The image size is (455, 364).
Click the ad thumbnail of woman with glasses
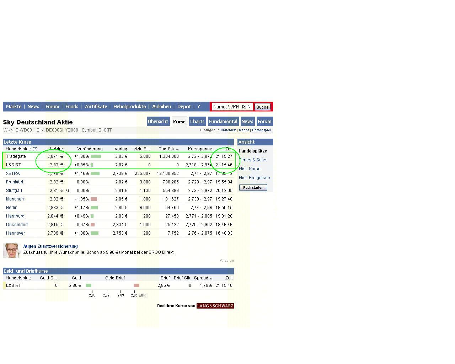tap(11, 250)
